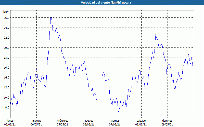The width and height of the screenshot is (204, 127).
Task: Click the 'domingo' day label
Action: [x=167, y=121]
